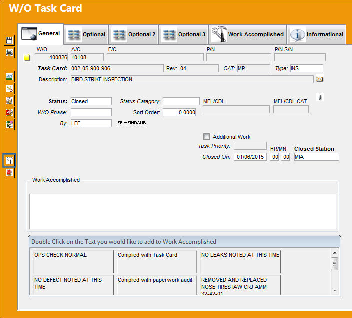Click the W/O Phase field
Image resolution: width=352 pixels, height=318 pixels.
(x=91, y=112)
